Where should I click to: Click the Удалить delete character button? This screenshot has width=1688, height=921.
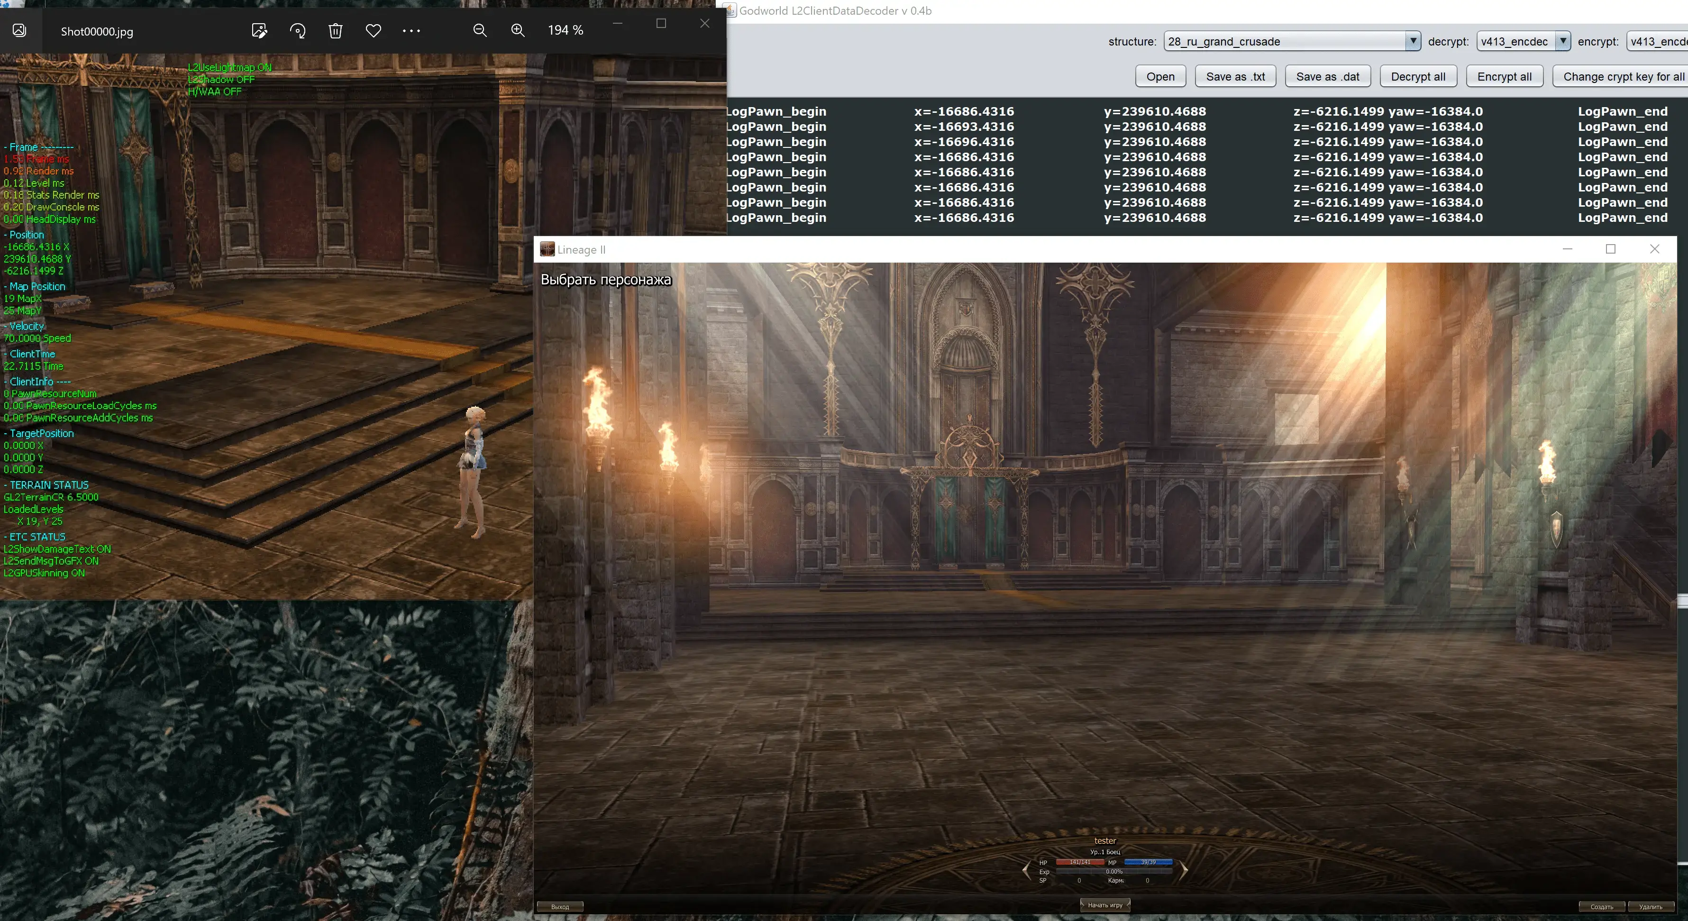(x=1651, y=907)
